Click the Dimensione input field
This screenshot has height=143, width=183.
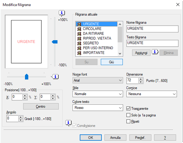tap(132, 80)
